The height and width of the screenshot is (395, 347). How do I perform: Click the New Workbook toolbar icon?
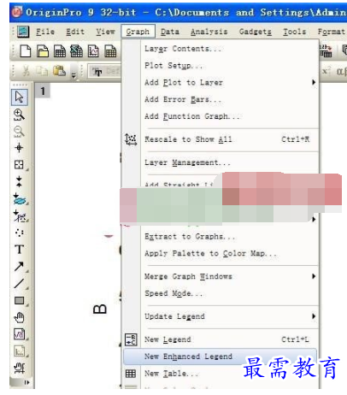pyautogui.click(x=60, y=51)
